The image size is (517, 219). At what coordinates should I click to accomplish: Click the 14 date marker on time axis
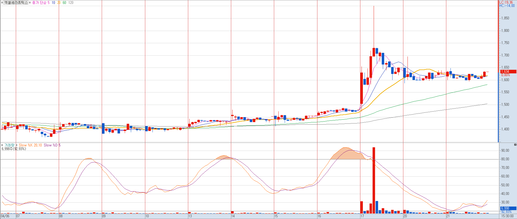pyautogui.click(x=233, y=216)
